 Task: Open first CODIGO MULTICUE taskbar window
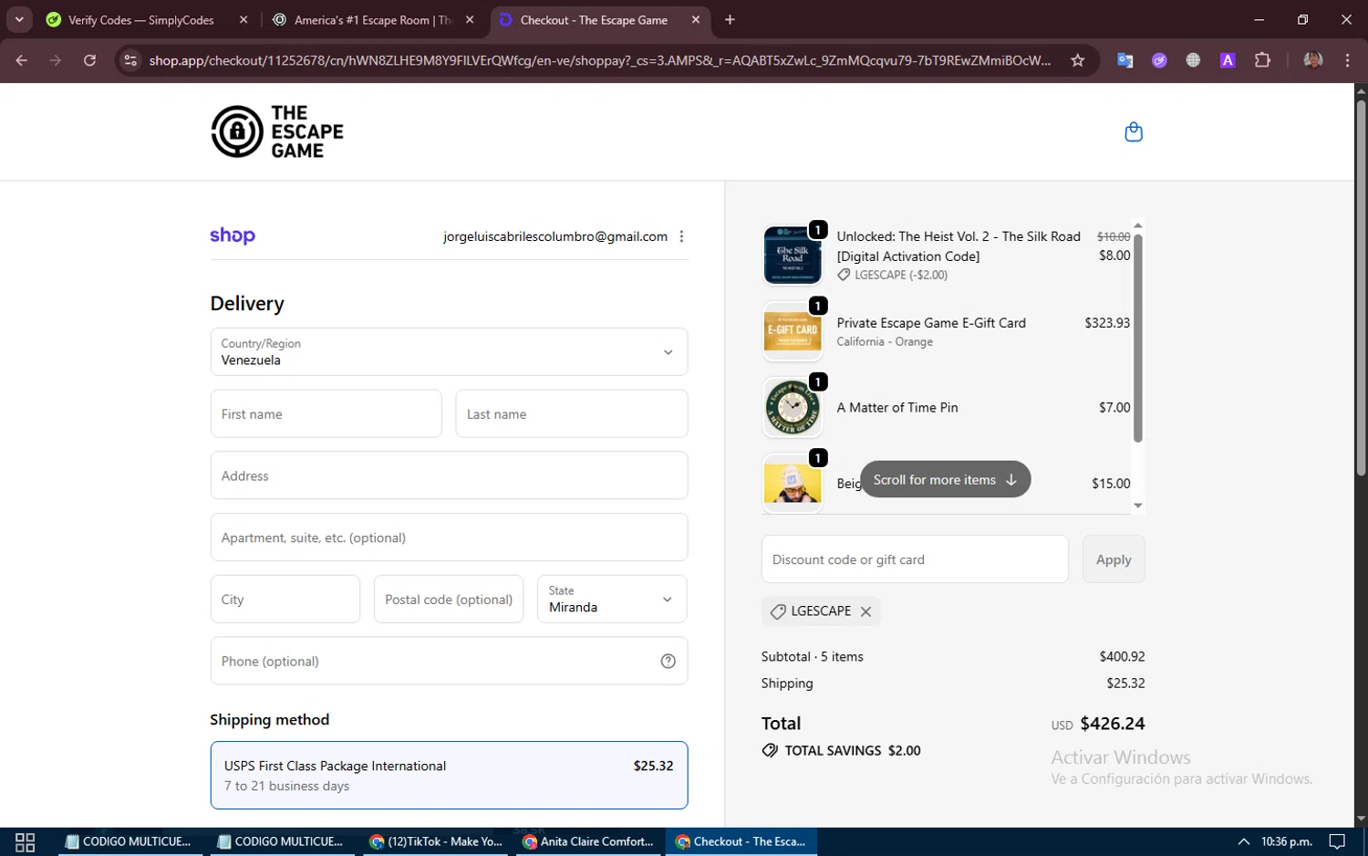130,841
